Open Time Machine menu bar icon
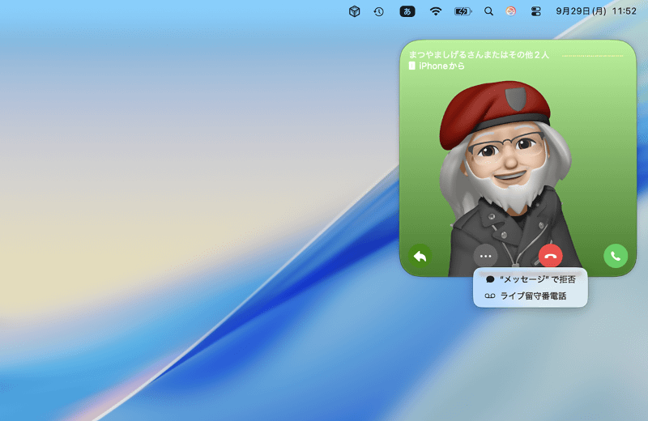This screenshot has width=648, height=421. (x=378, y=11)
